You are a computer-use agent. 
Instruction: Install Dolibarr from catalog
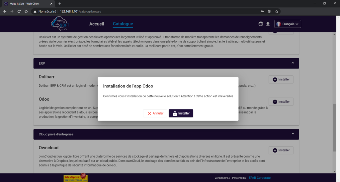(x=281, y=79)
